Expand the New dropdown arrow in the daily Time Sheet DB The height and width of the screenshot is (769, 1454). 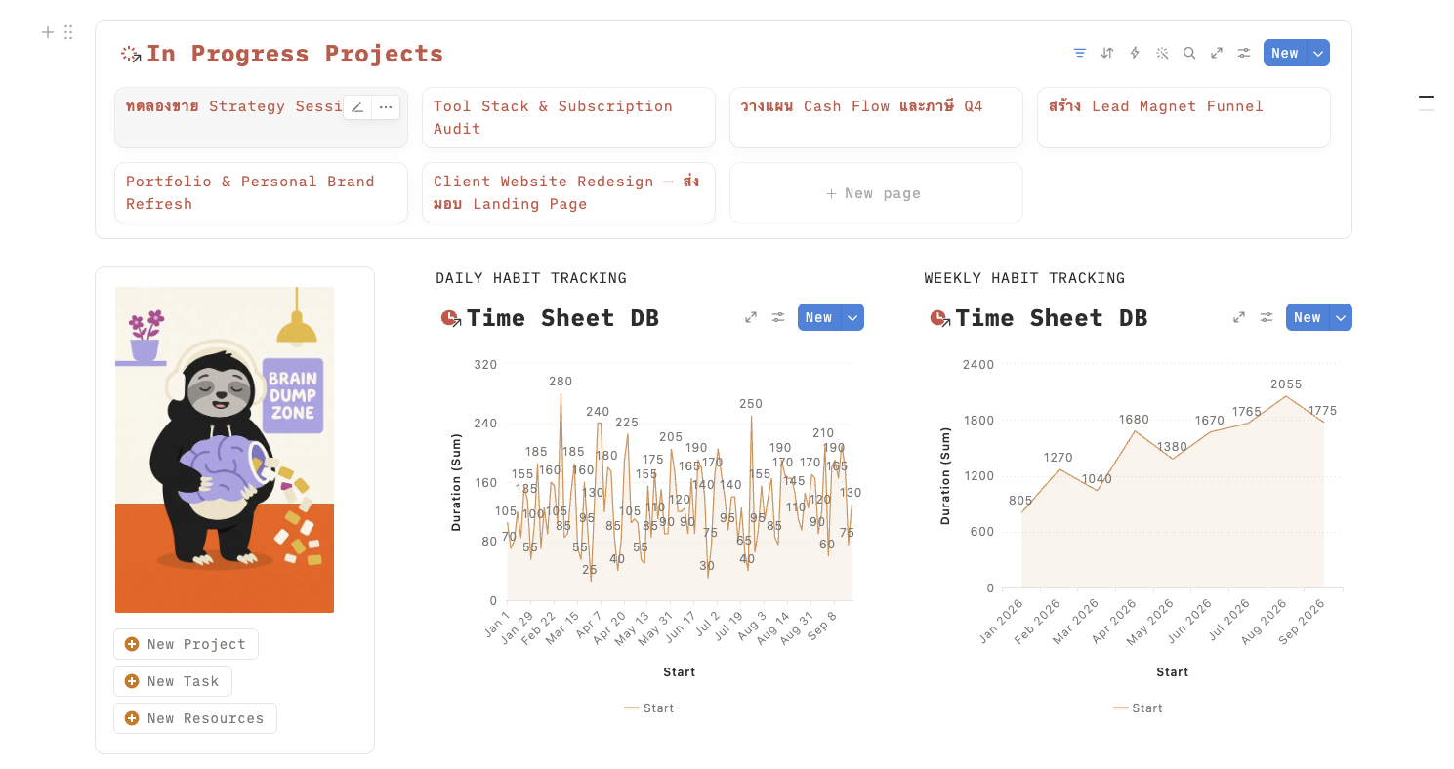852,317
